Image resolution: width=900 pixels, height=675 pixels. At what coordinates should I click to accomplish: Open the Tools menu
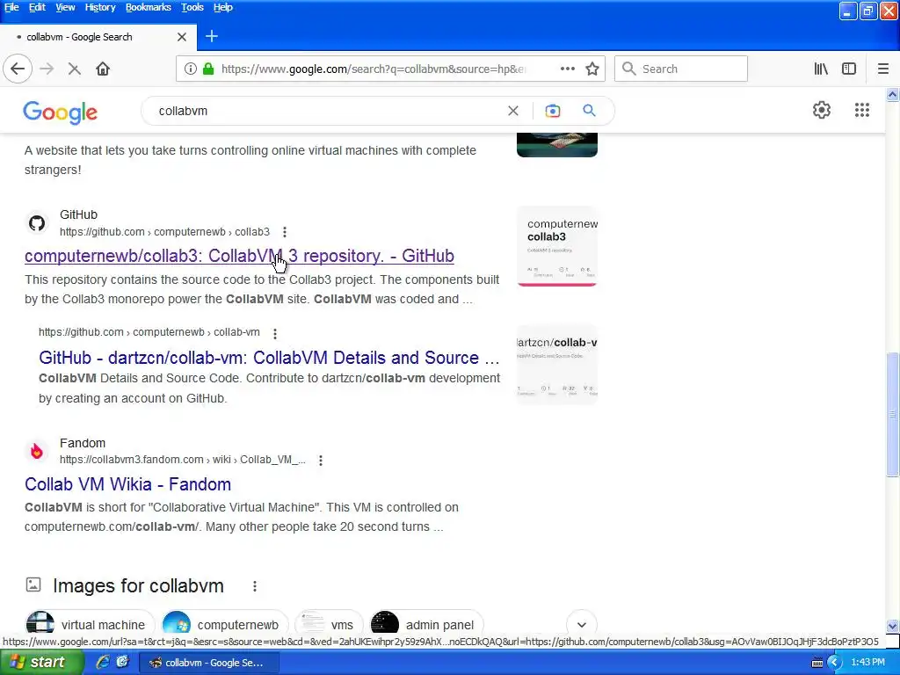coord(192,7)
